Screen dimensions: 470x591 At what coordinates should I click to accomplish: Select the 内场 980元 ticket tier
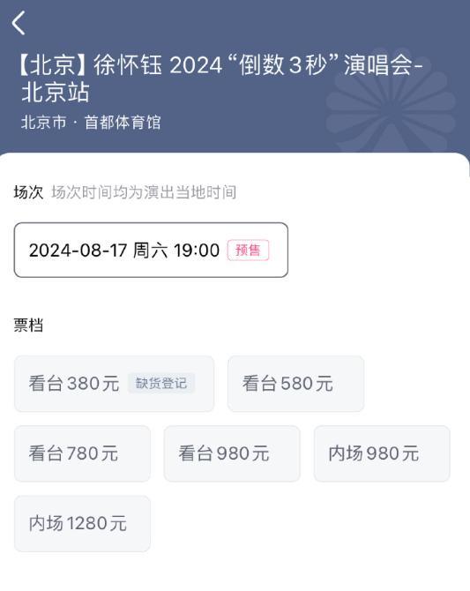tap(382, 453)
